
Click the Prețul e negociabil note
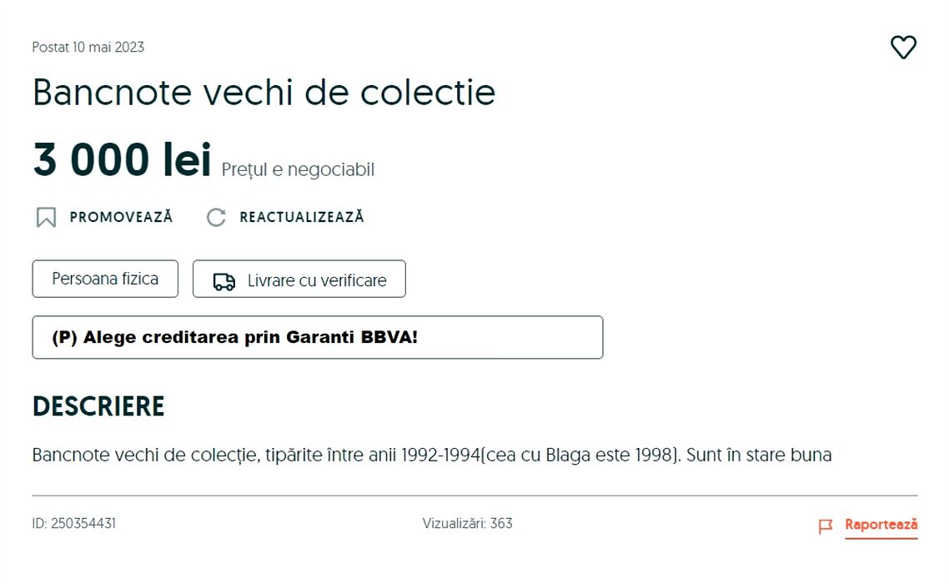pyautogui.click(x=298, y=170)
